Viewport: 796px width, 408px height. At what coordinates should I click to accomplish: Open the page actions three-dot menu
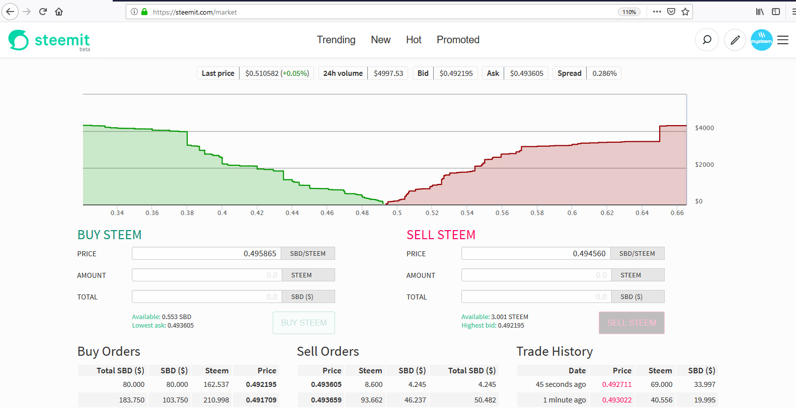tap(657, 12)
